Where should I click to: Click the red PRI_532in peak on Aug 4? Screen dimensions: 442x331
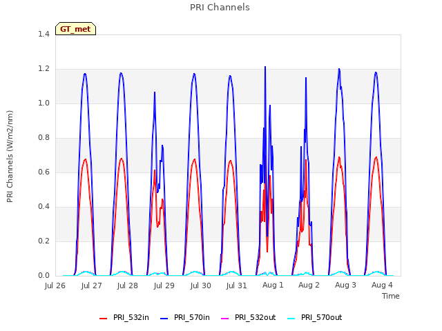[x=376, y=157]
